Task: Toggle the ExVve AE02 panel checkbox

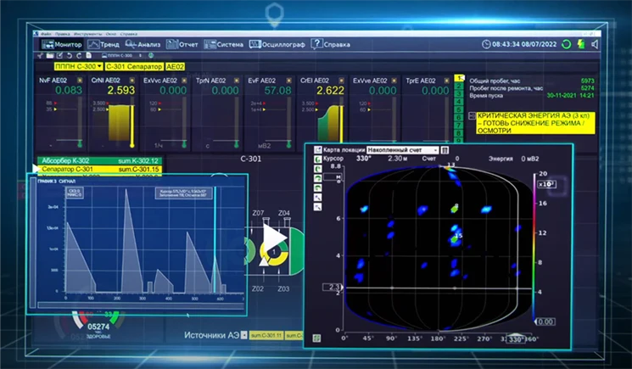Action: 394,81
